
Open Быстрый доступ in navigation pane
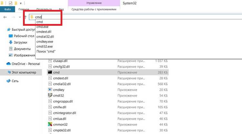[24, 30]
